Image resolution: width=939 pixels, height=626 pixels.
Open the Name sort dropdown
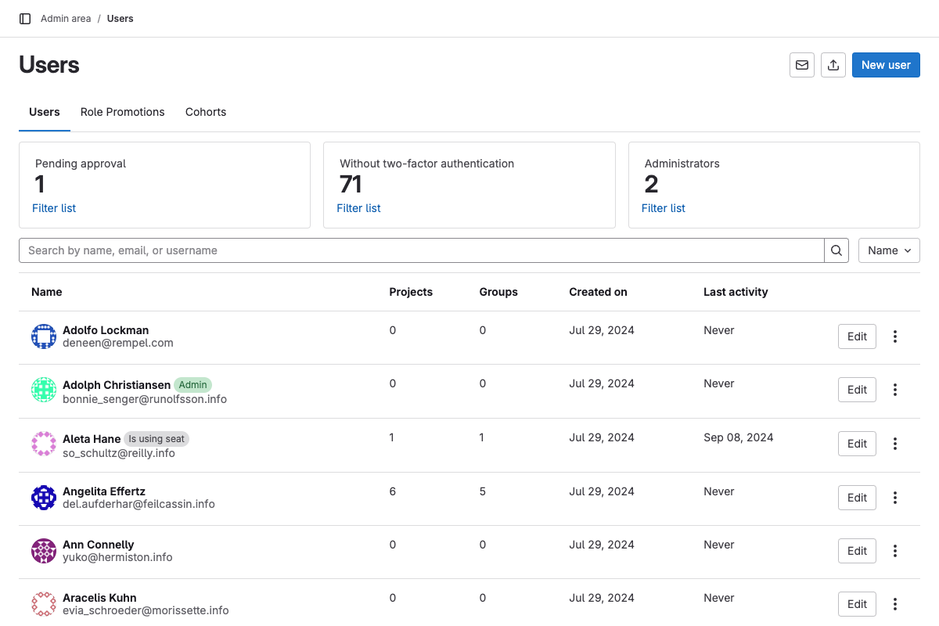point(889,250)
